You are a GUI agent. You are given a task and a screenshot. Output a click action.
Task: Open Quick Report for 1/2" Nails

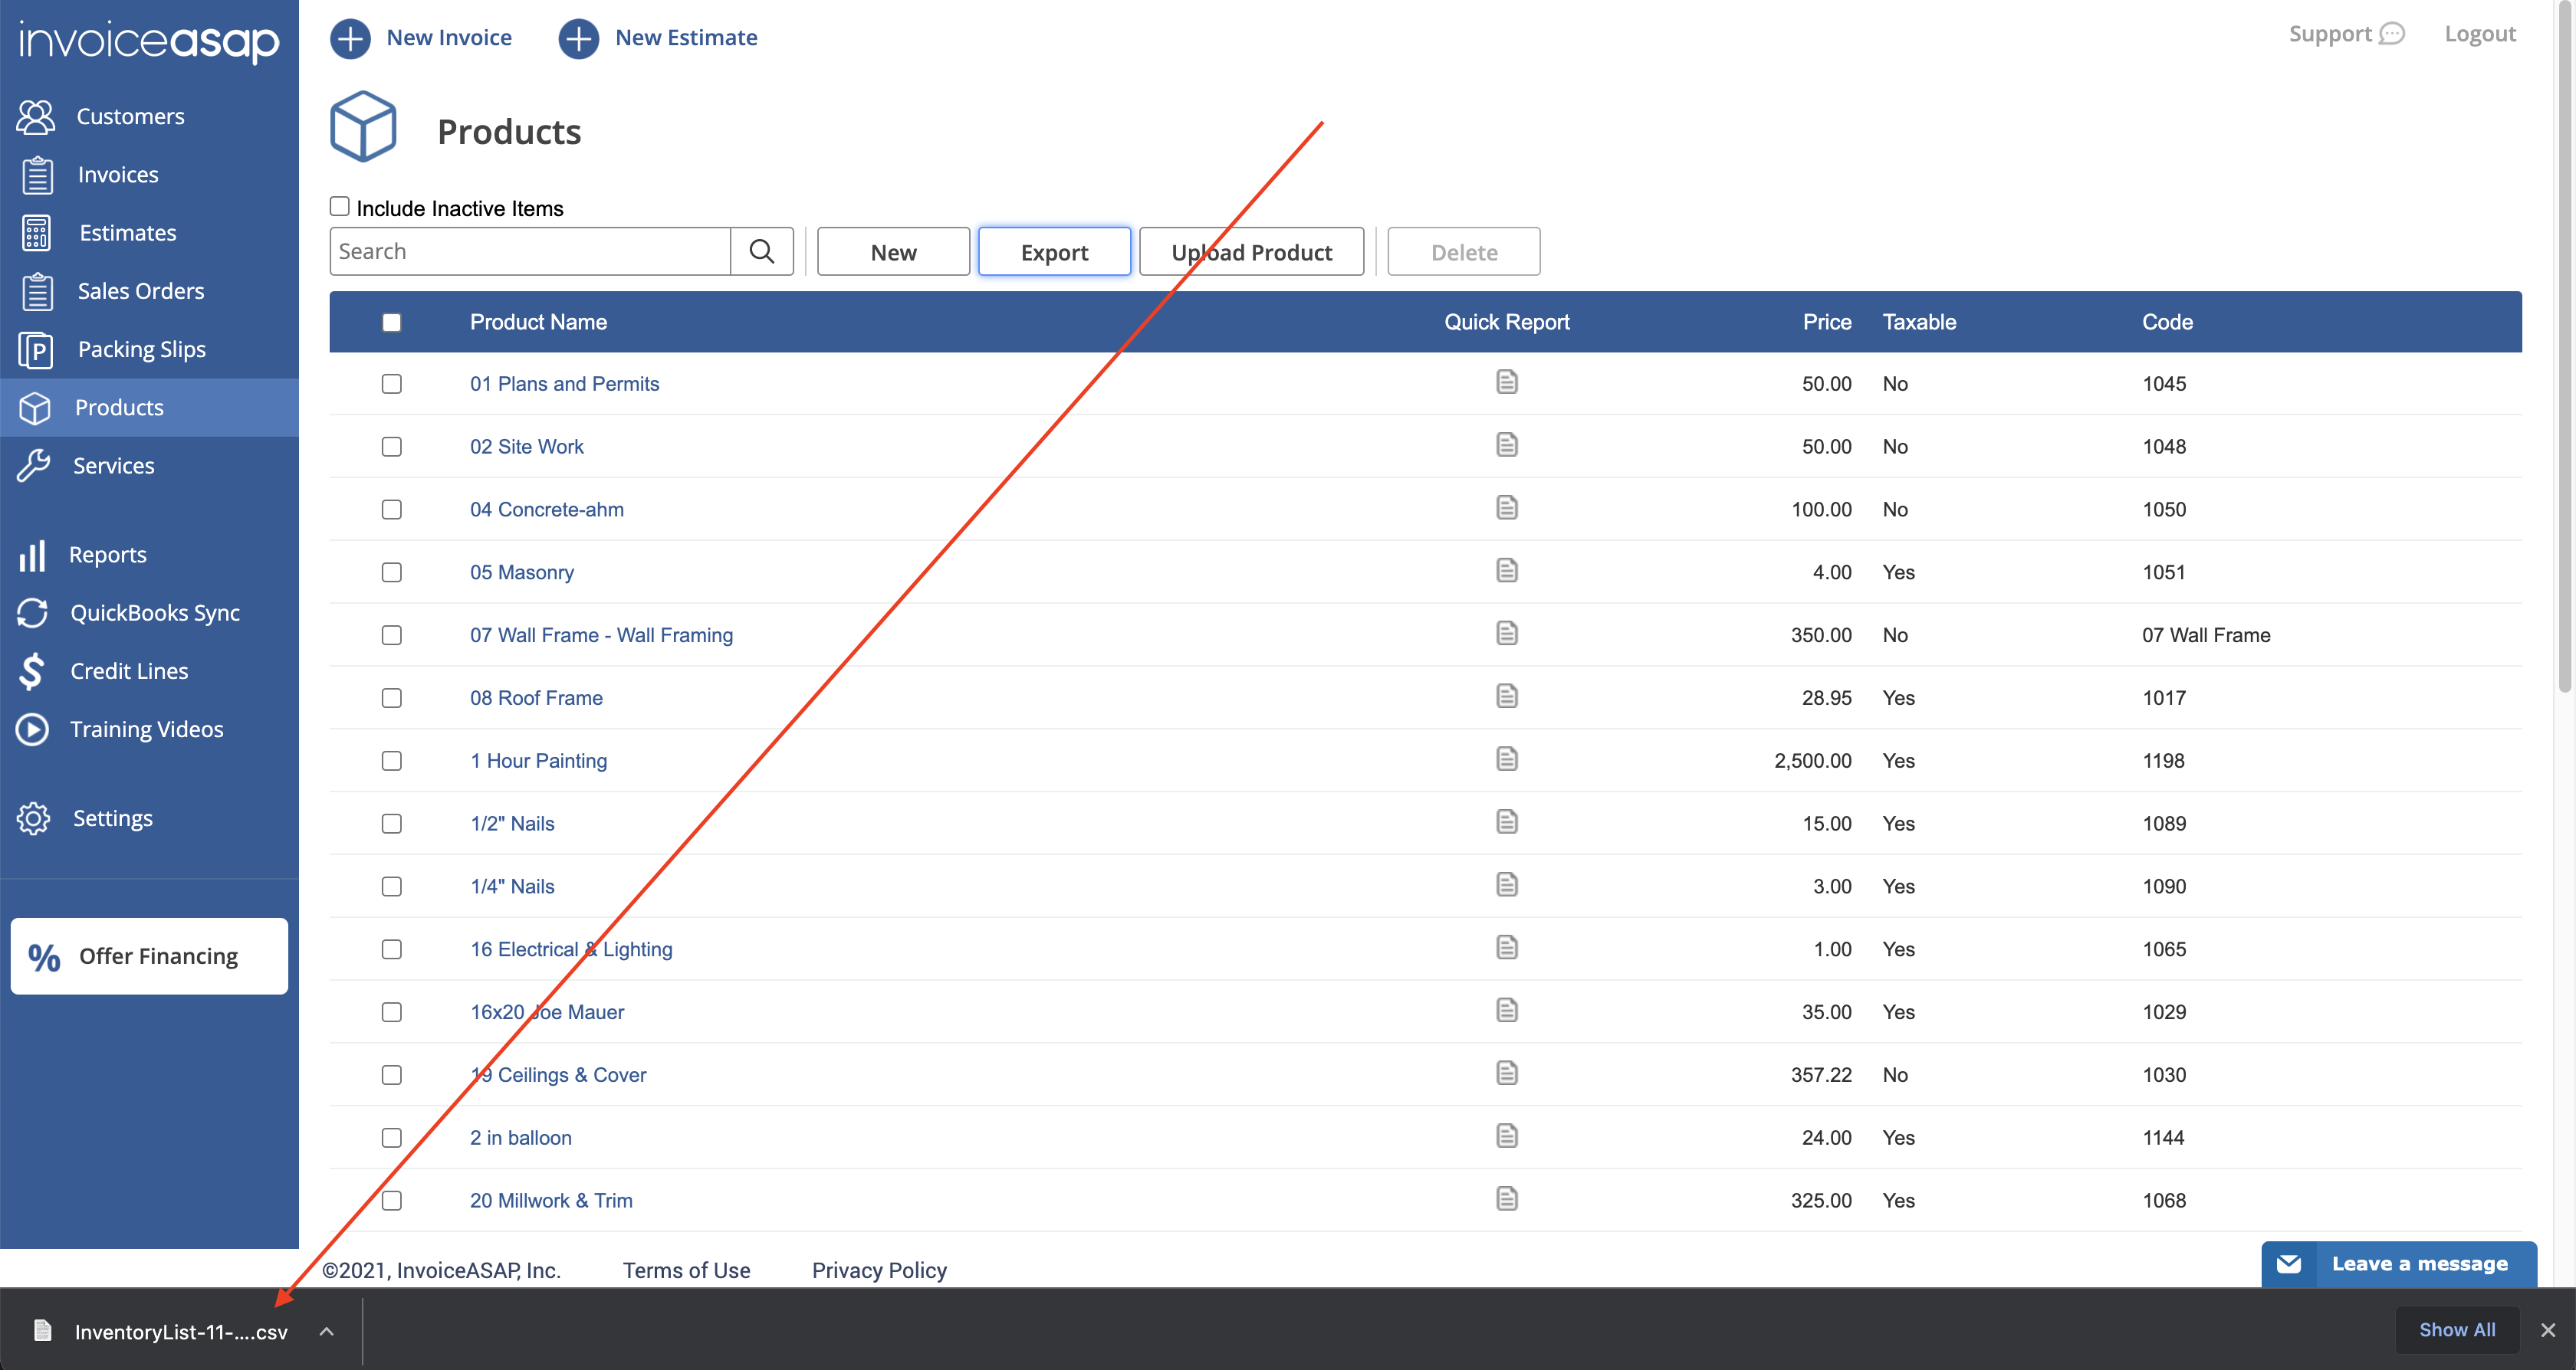(1507, 822)
